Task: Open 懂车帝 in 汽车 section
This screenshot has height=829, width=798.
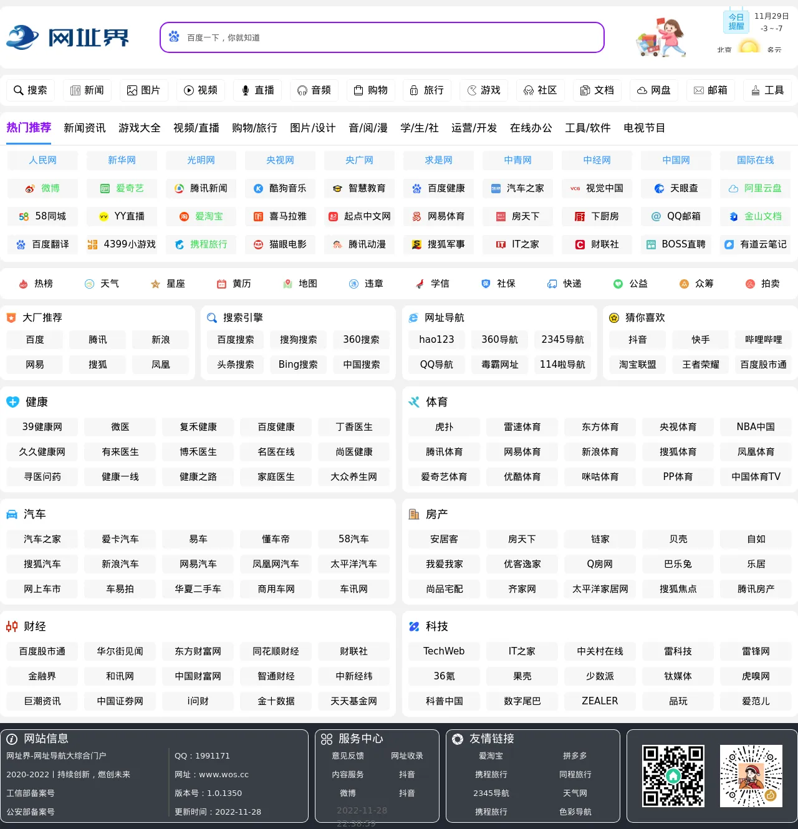Action: coord(276,539)
